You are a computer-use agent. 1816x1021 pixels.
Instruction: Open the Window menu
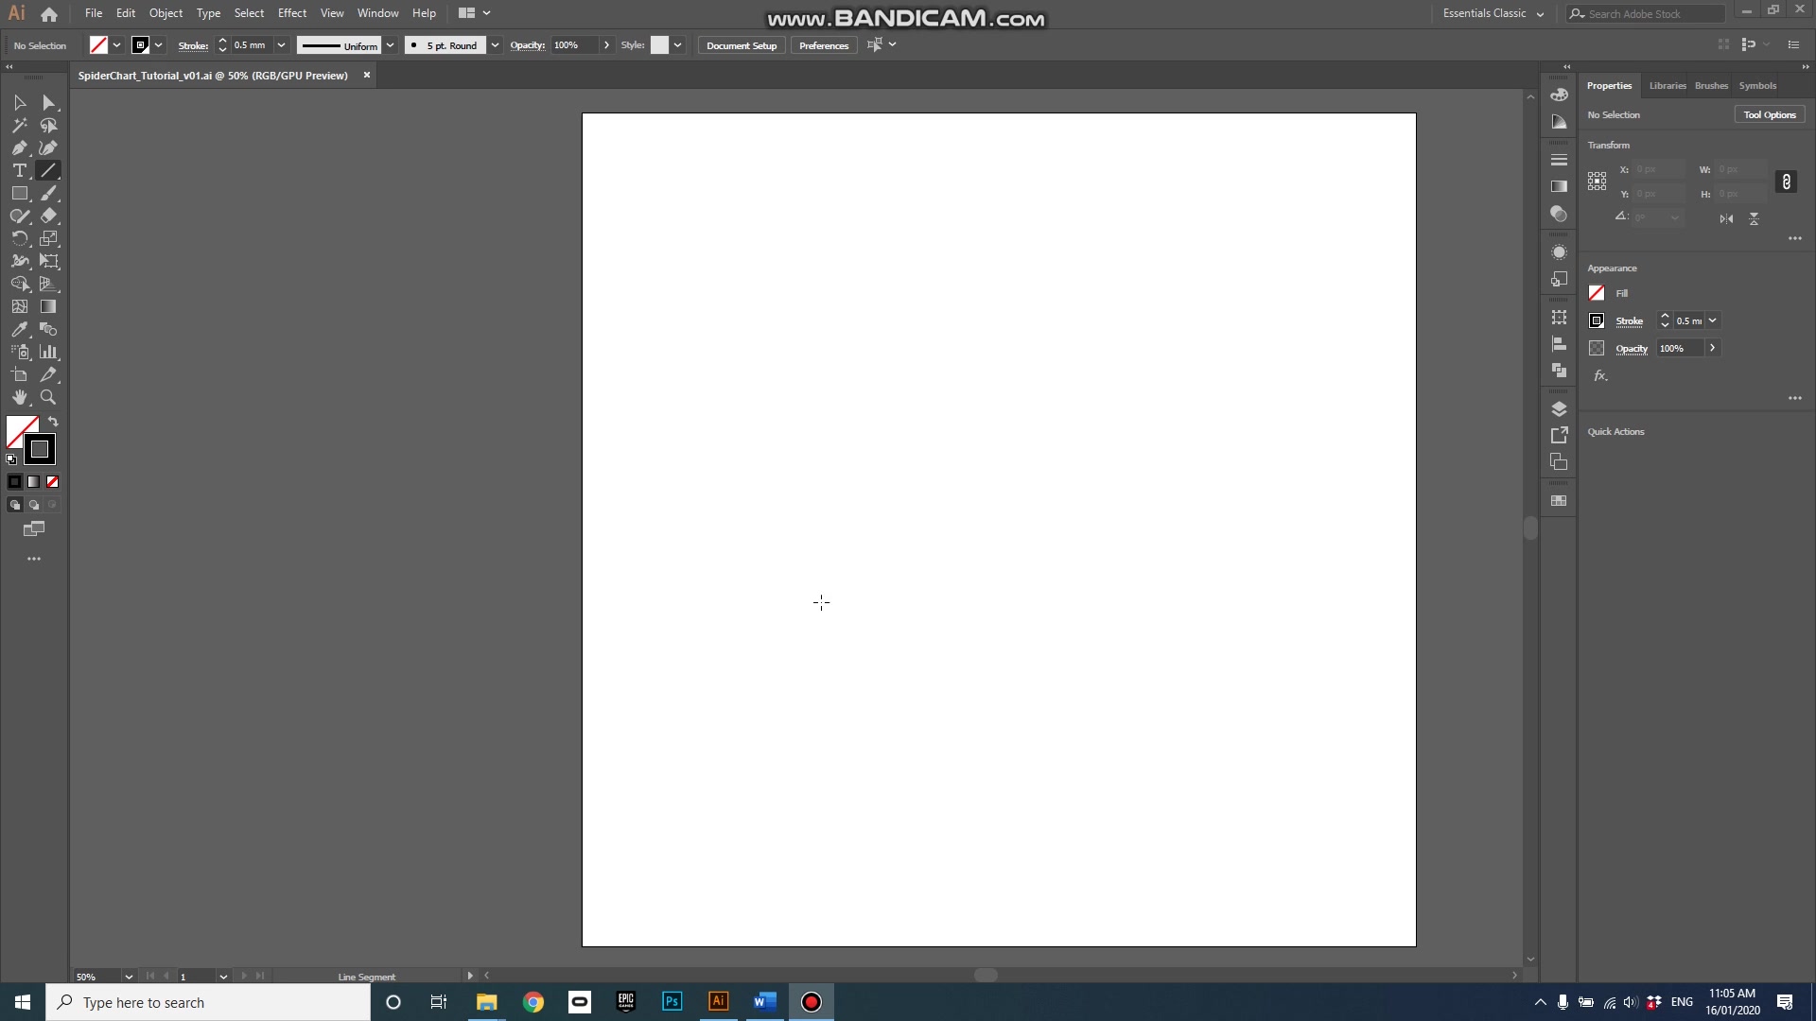pyautogui.click(x=377, y=13)
